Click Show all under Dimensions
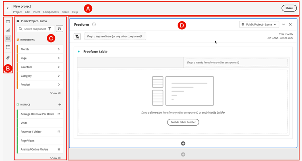 (56, 93)
